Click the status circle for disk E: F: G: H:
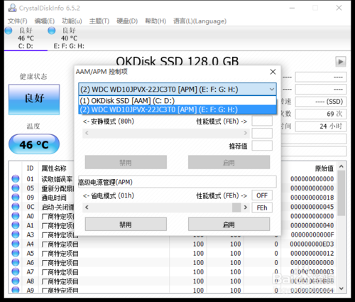The image size is (355, 302). coord(52,31)
